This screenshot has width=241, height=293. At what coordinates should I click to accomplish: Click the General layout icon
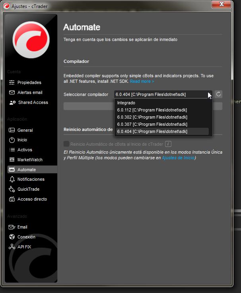pyautogui.click(x=12, y=130)
